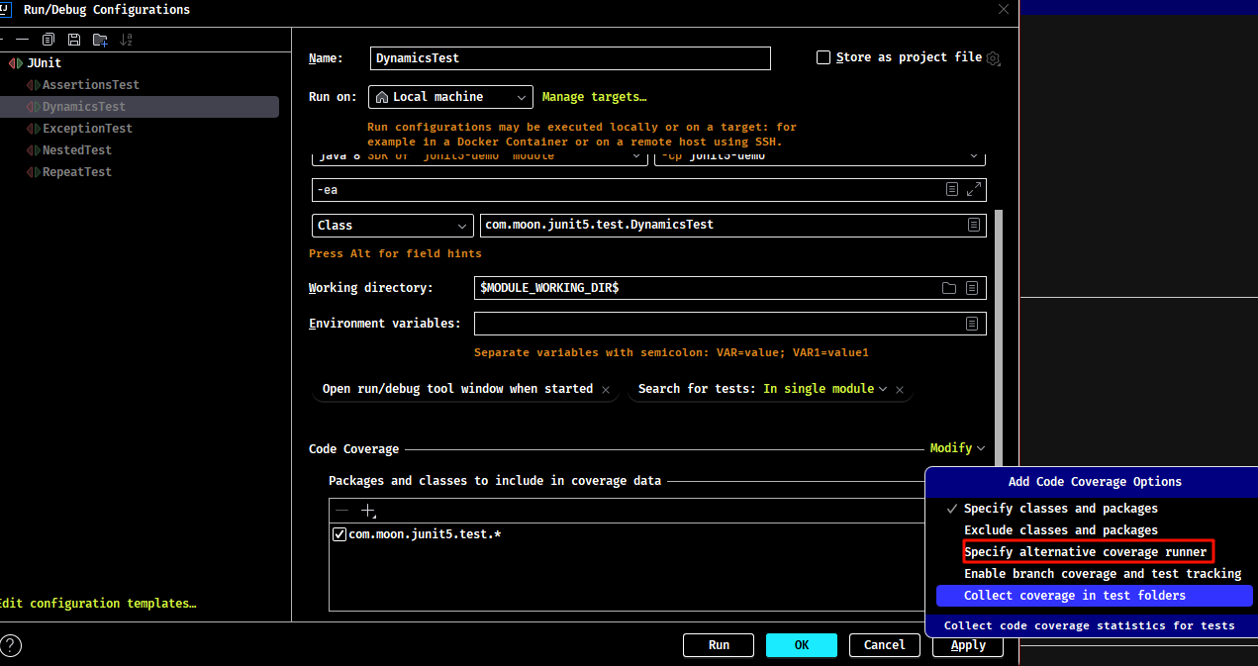Save configuration with the floppy disk icon
This screenshot has height=666, width=1258.
(74, 40)
